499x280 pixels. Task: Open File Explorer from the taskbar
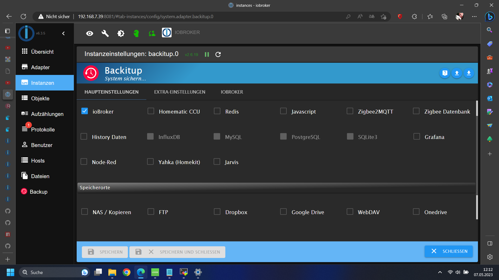(x=112, y=272)
